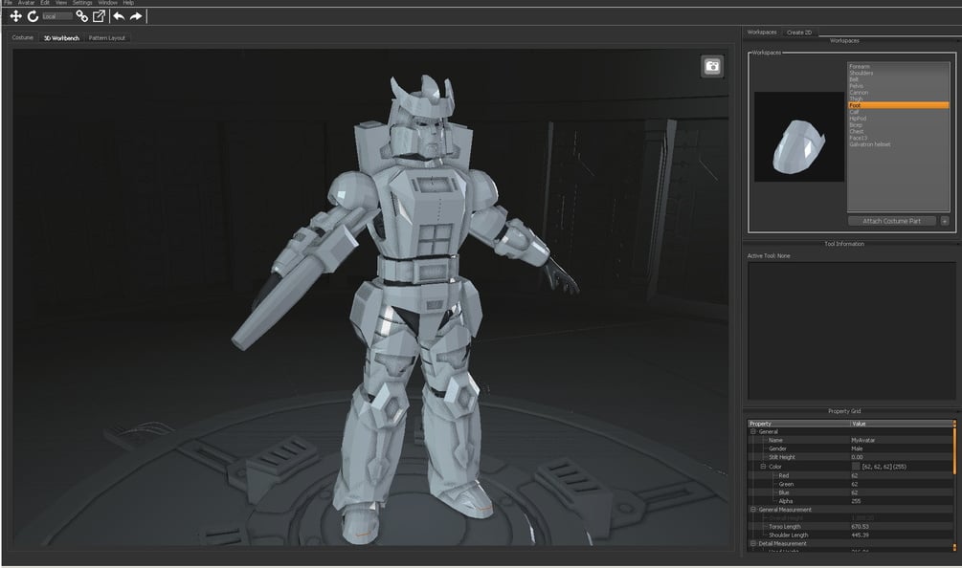Image resolution: width=962 pixels, height=568 pixels.
Task: Click the Color property gray swatch
Action: pyautogui.click(x=856, y=467)
